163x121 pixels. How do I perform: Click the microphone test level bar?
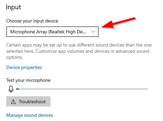(x=82, y=89)
